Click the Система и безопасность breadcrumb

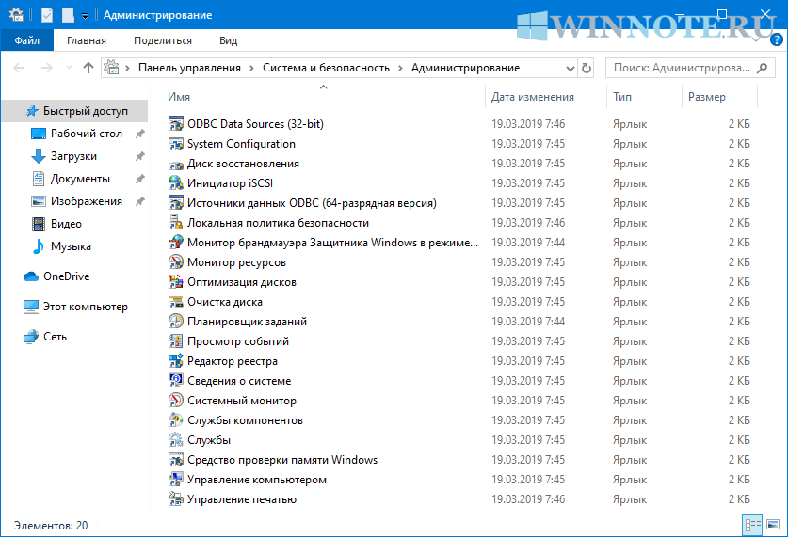point(326,68)
